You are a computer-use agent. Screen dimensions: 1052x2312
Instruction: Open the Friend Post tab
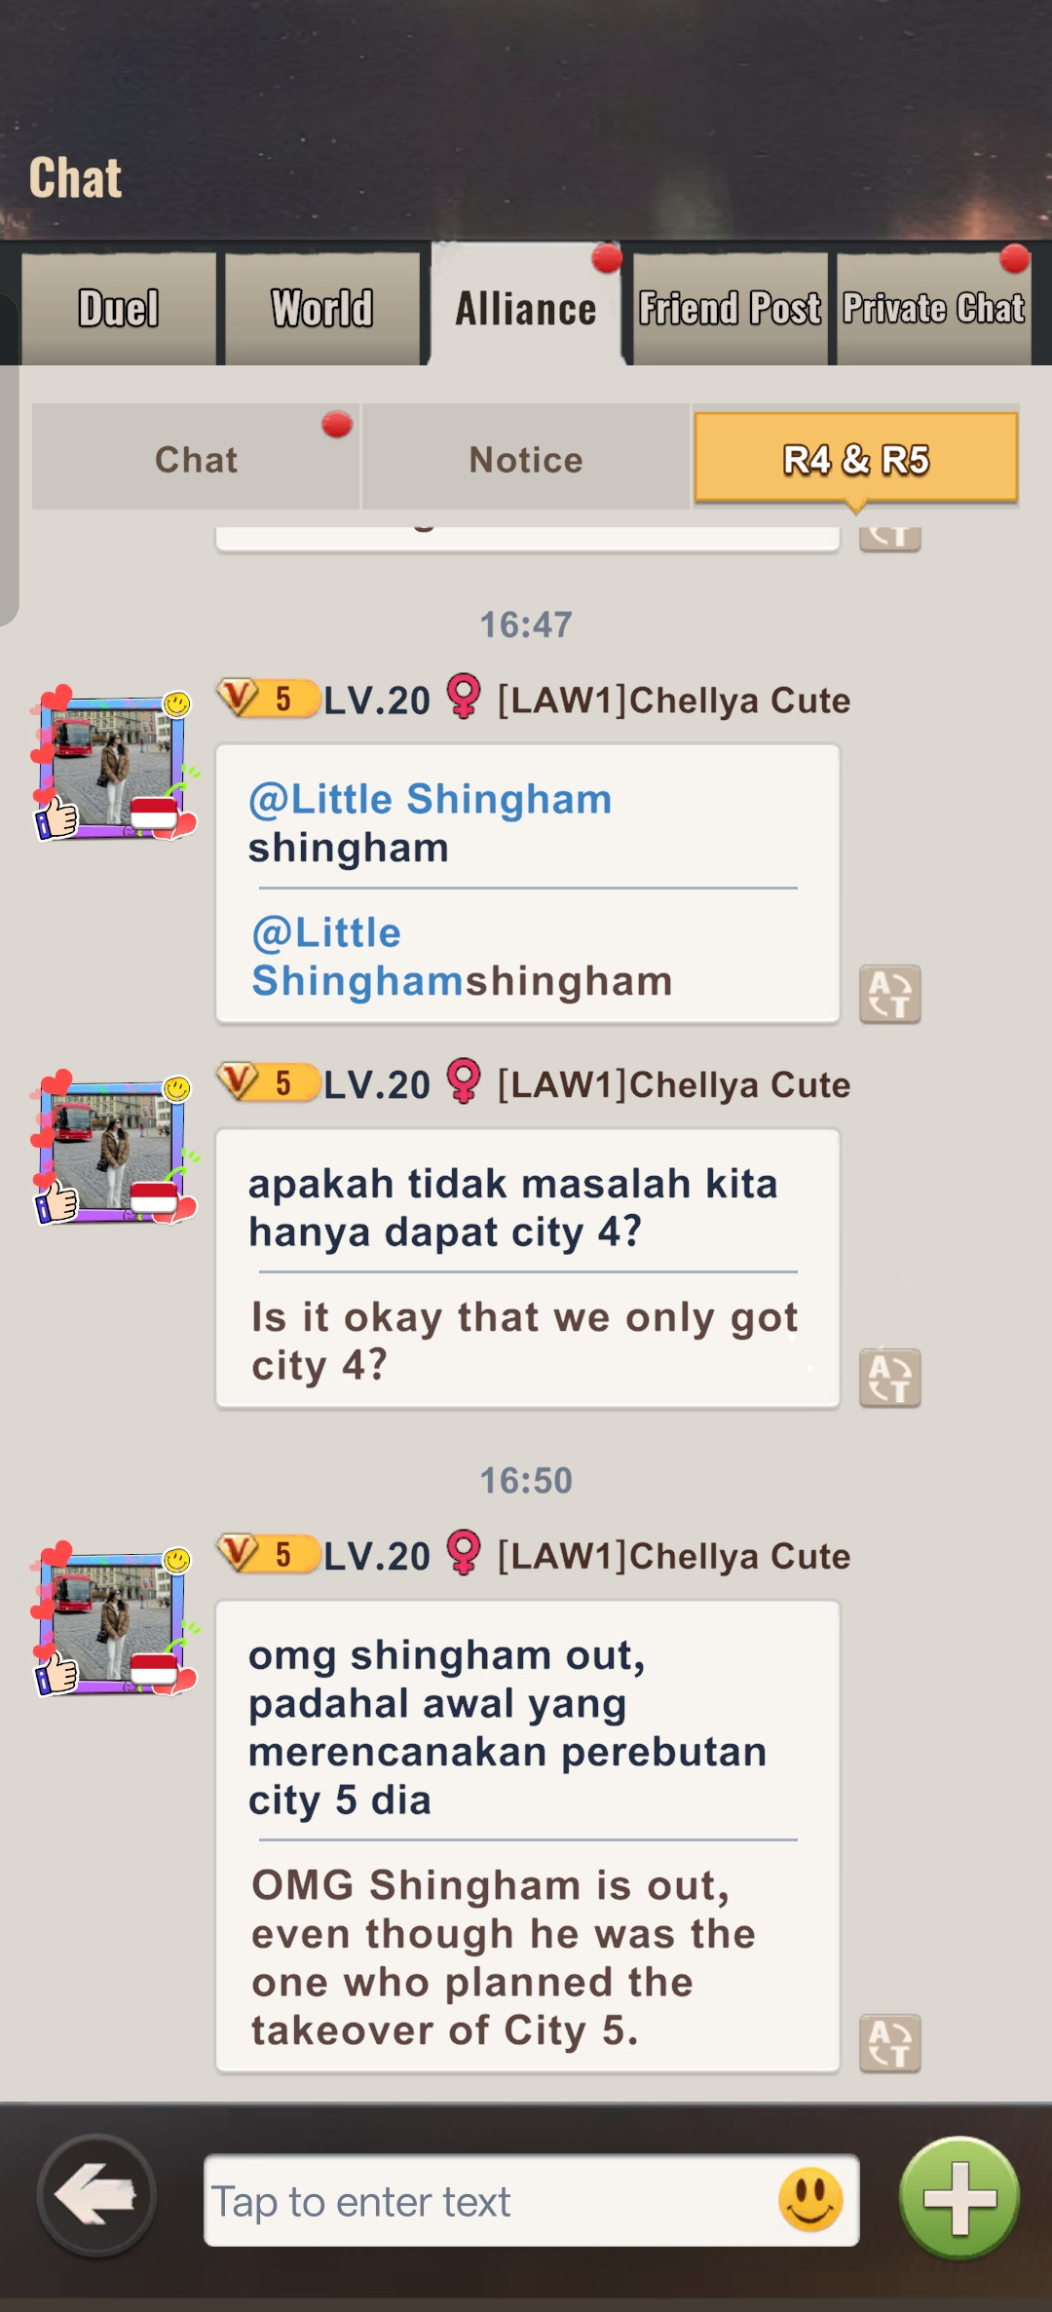(730, 309)
